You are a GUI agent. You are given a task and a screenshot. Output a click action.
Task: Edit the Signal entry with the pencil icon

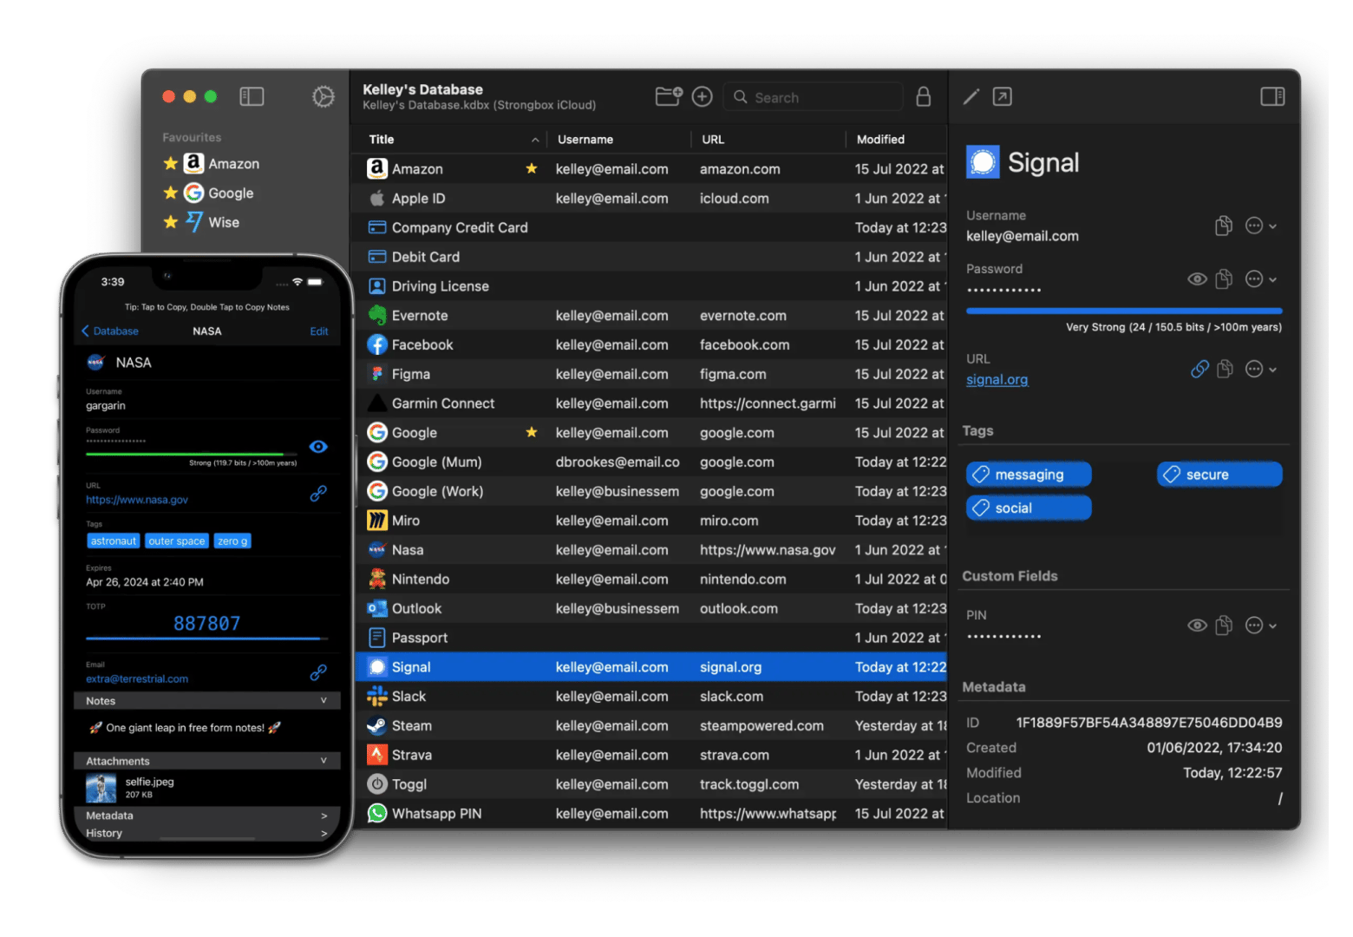[971, 96]
